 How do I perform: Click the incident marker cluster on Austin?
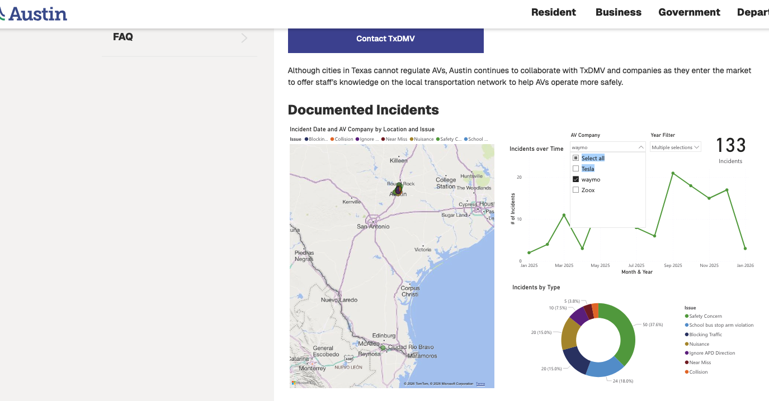(398, 190)
